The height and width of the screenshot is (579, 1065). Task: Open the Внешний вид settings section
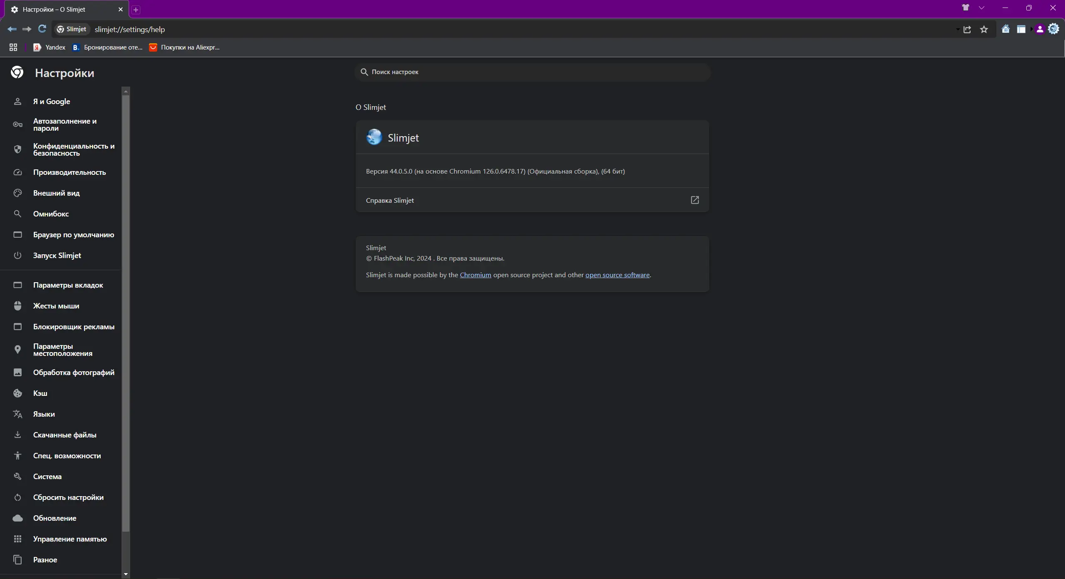coord(56,193)
